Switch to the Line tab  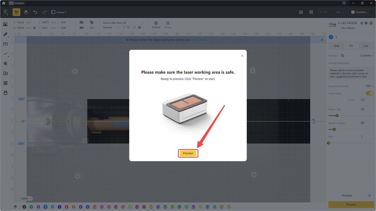336,46
